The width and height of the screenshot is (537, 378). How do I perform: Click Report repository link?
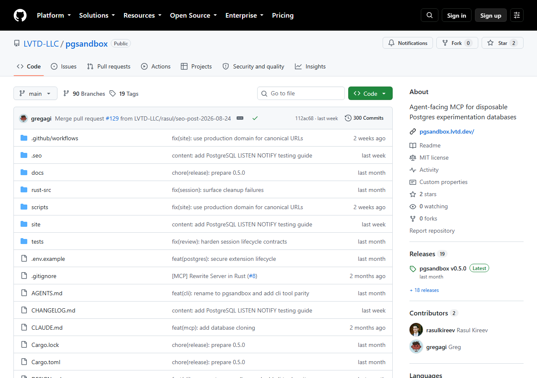coord(432,231)
